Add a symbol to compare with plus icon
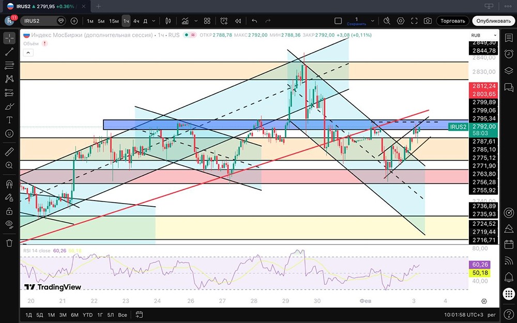The width and height of the screenshot is (517, 323). 74,21
